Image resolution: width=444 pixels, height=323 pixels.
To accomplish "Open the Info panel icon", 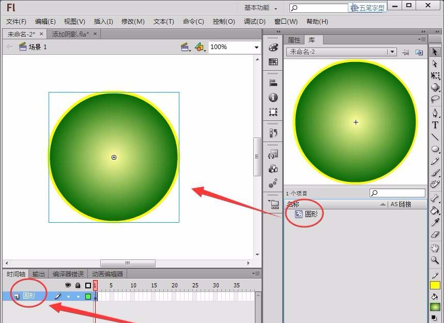I will [x=273, y=97].
